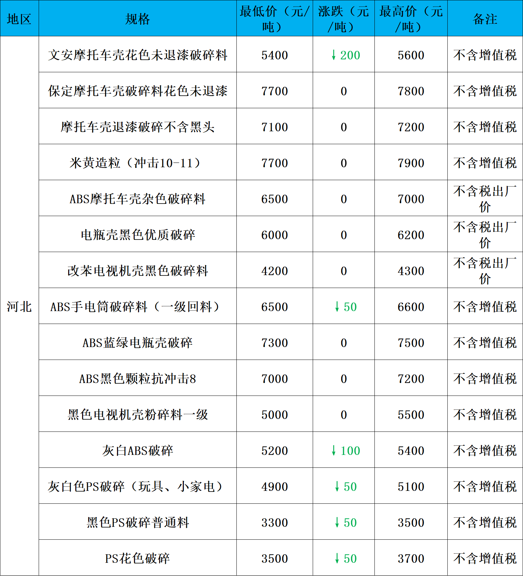Click the down arrow in PS花色破碎 row
523x576 pixels.
click(337, 558)
